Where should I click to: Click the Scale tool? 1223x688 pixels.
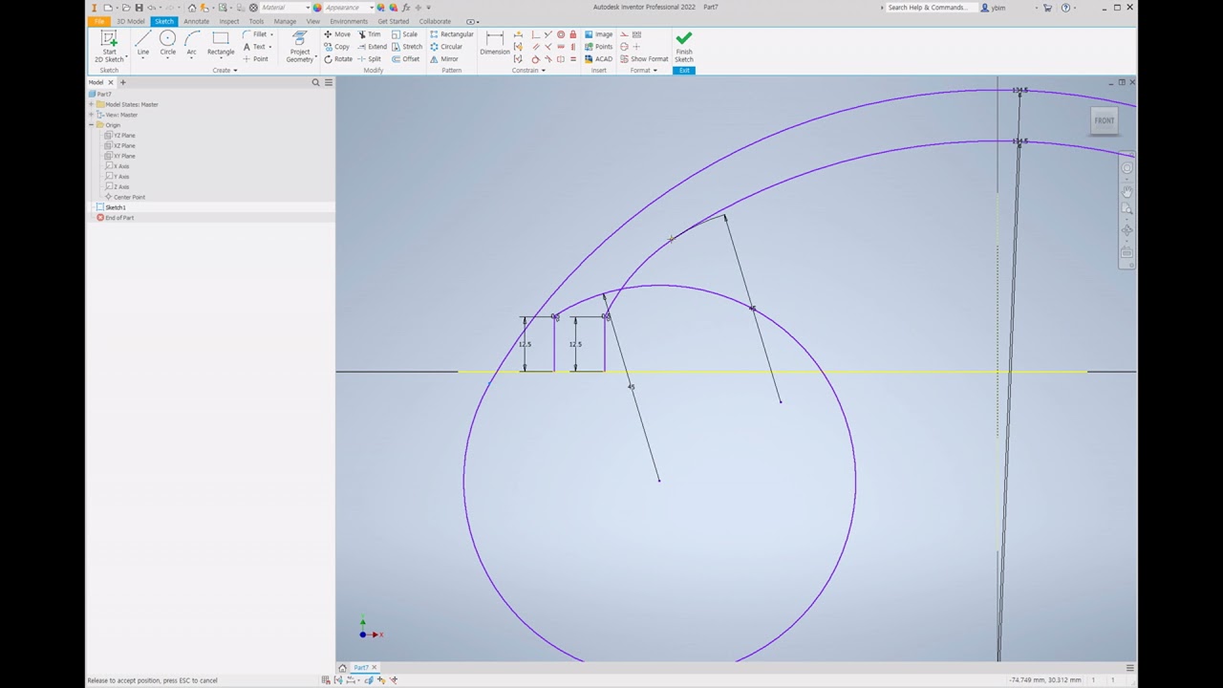coord(404,34)
